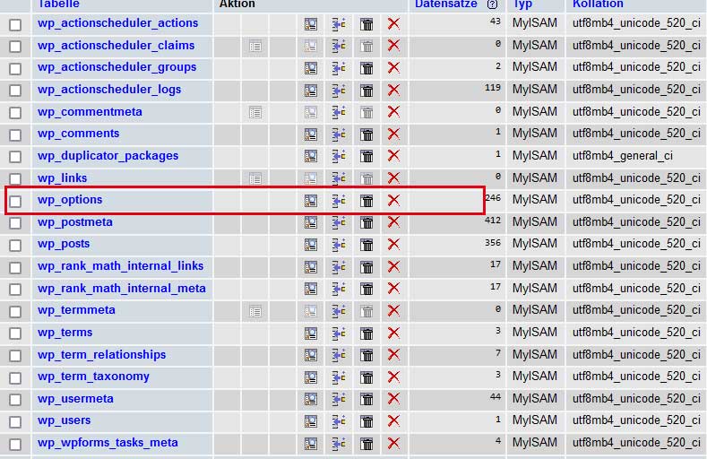Viewport: 707px width, 459px height.
Task: Click the MyISAM type in wp_users row
Action: (x=534, y=420)
